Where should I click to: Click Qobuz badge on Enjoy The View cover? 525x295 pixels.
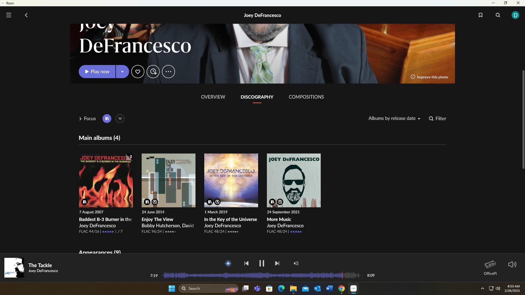[x=155, y=202]
